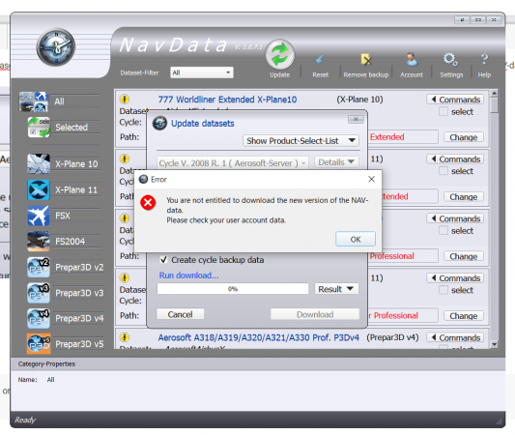
Task: Select the X-Plane 10 icon
Action: tap(39, 163)
